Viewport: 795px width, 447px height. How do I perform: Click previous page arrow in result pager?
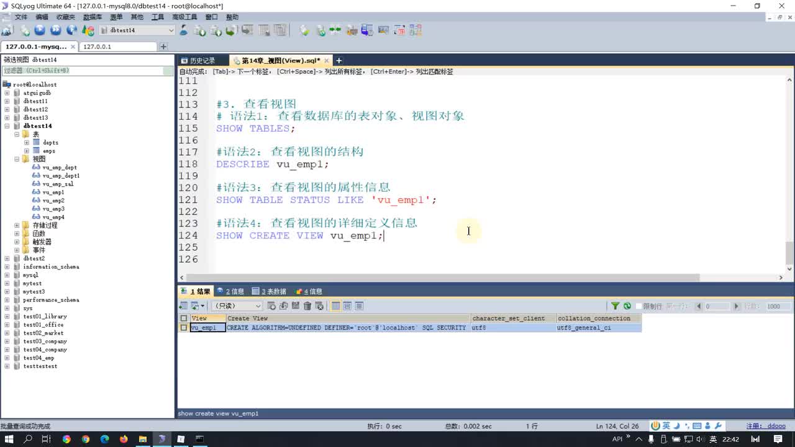(x=699, y=306)
